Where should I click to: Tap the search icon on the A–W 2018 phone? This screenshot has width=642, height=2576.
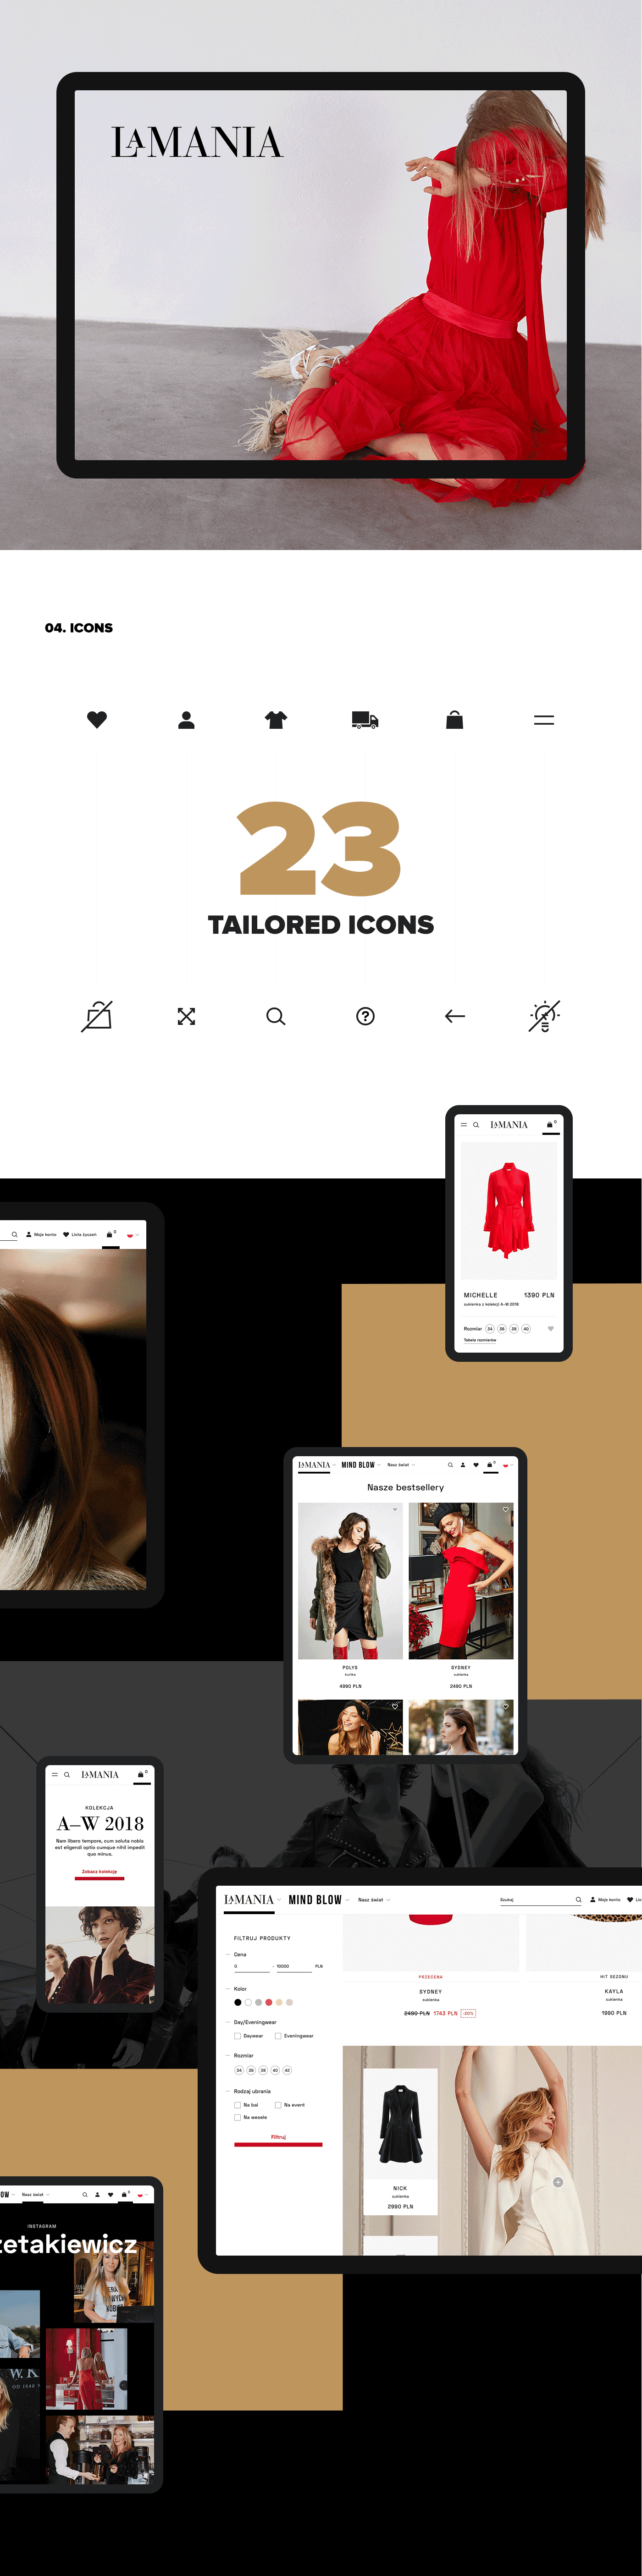pos(67,1775)
